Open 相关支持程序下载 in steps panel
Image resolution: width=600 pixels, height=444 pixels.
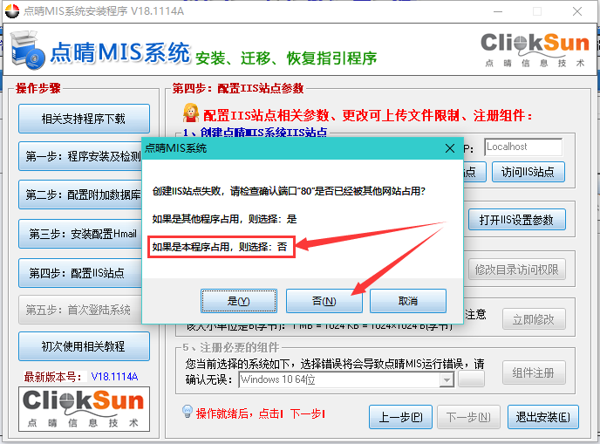tap(84, 119)
